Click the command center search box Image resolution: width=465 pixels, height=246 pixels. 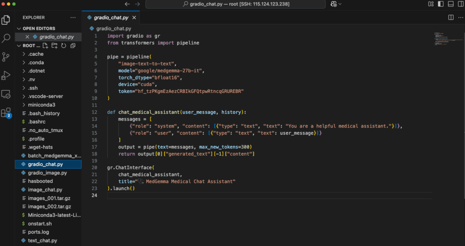(236, 4)
